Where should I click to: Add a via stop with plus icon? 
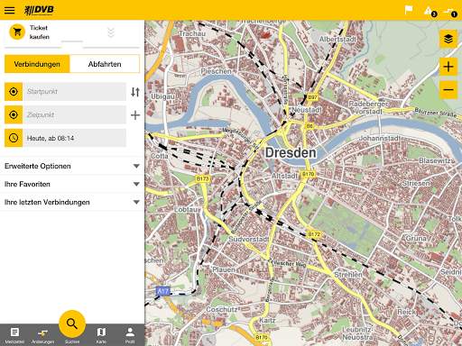(x=135, y=115)
